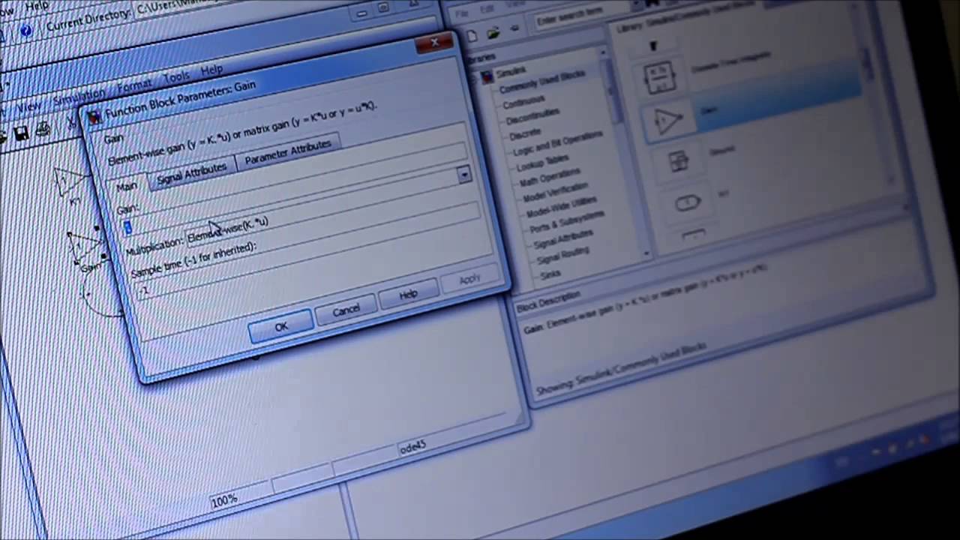
Task: Select Commonly Used Blocks in library tree
Action: [541, 82]
